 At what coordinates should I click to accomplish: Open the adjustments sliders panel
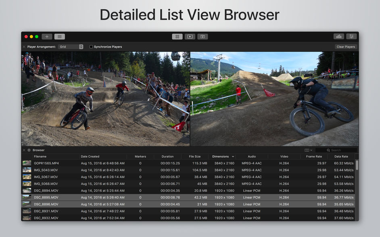point(351,36)
